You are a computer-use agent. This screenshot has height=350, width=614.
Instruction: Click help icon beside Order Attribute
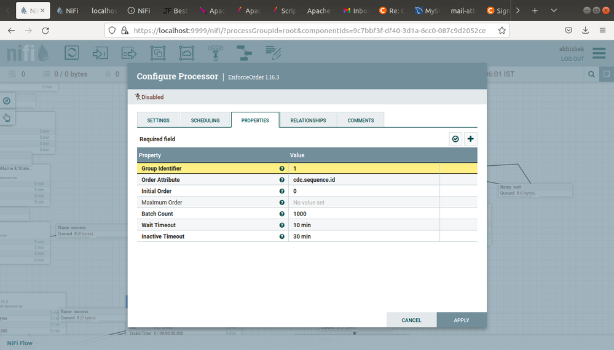point(282,180)
